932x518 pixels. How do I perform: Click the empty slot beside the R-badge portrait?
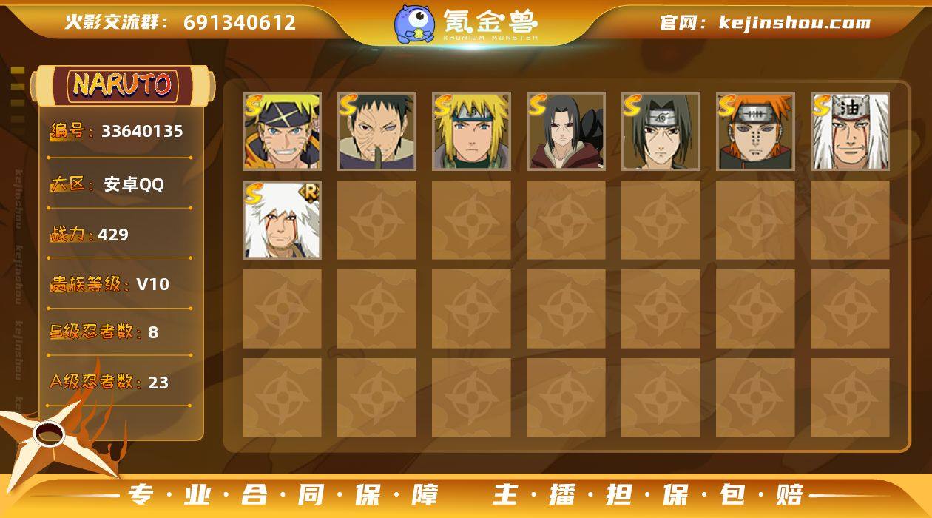pos(376,220)
